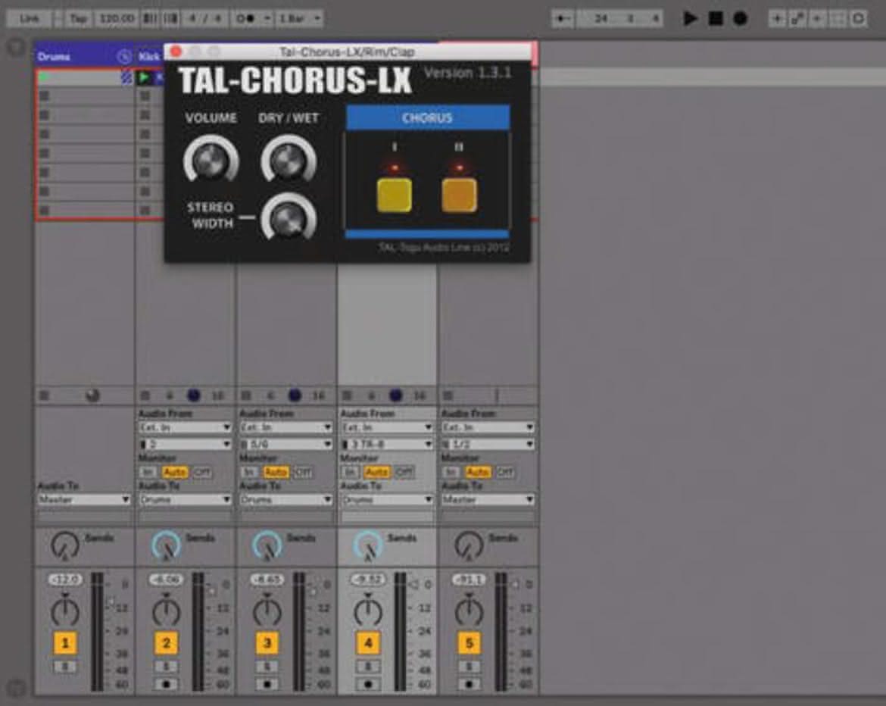Open the 5/6 input channel dropdown
Screen dimensions: 886x706
pyautogui.click(x=286, y=445)
